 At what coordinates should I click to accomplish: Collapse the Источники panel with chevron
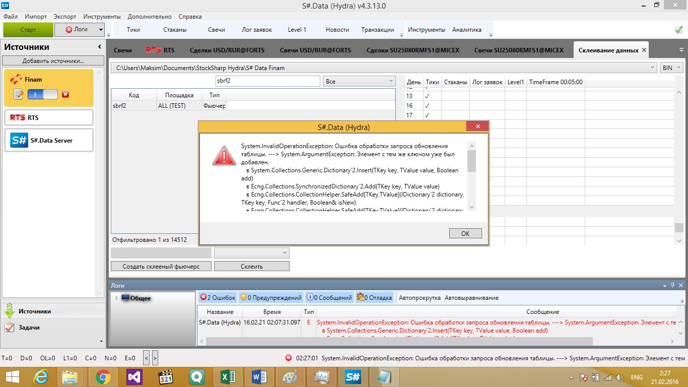pyautogui.click(x=99, y=47)
